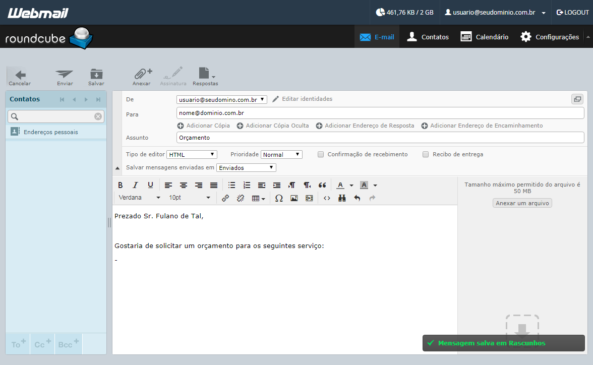This screenshot has width=593, height=365.
Task: Switch to the Calendário tab
Action: 485,37
